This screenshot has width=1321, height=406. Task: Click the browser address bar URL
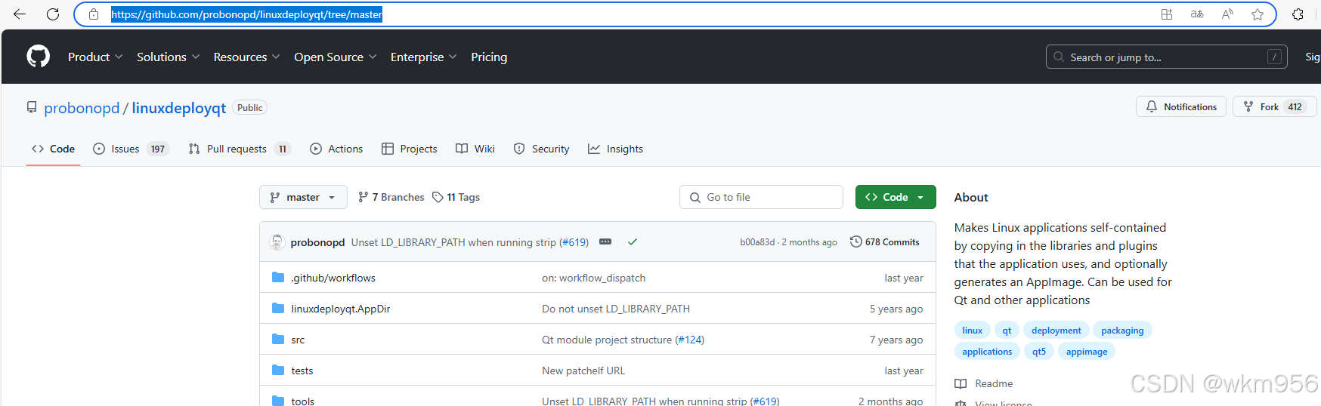pos(246,14)
